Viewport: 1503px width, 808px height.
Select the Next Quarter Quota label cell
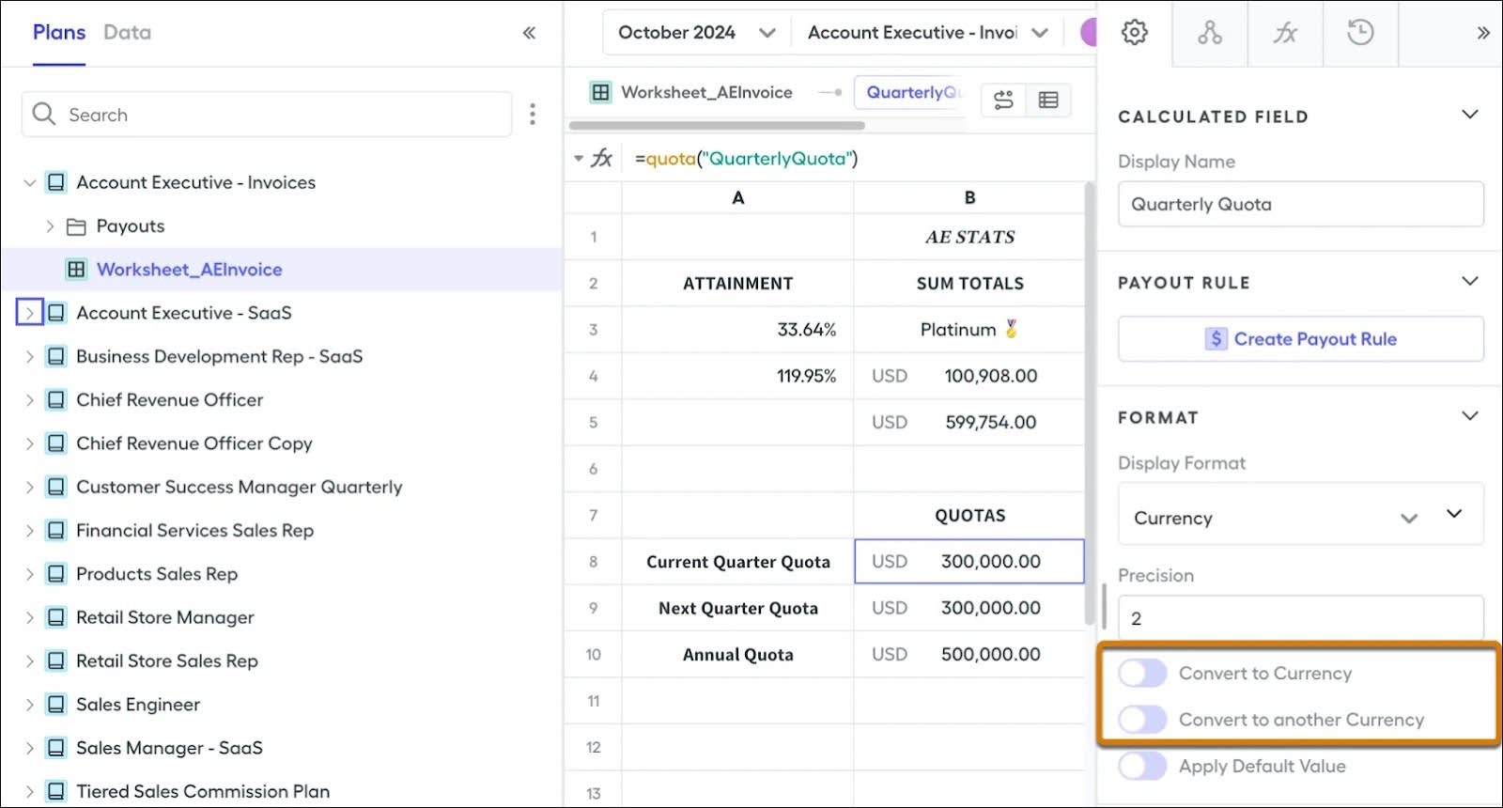pos(737,609)
